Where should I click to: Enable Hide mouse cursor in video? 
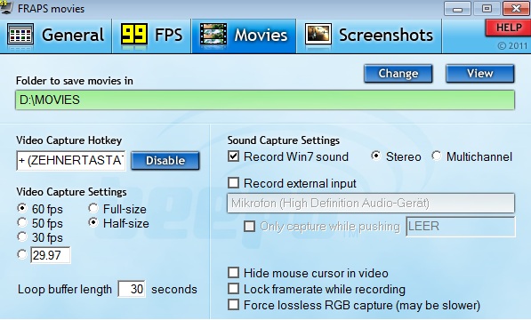pos(233,272)
